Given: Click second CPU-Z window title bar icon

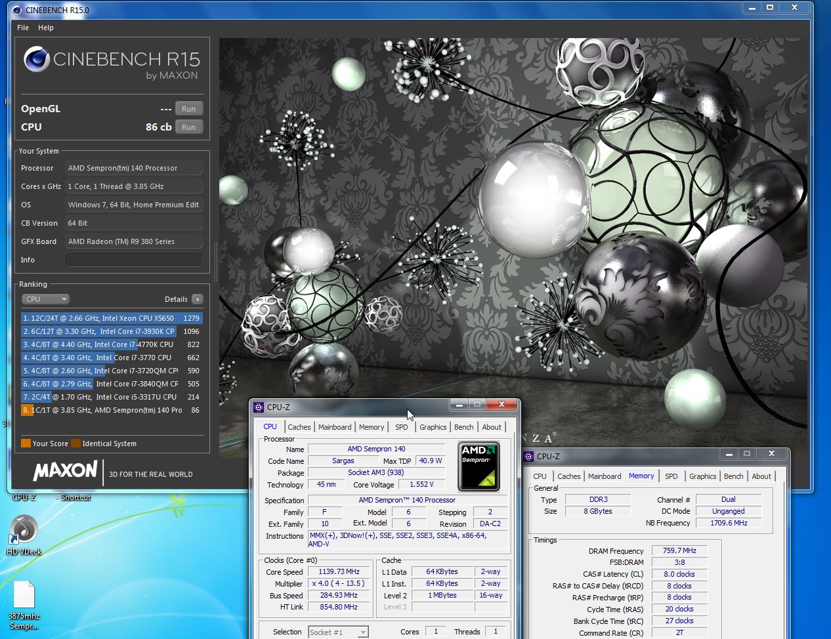Looking at the screenshot, I should coord(528,456).
